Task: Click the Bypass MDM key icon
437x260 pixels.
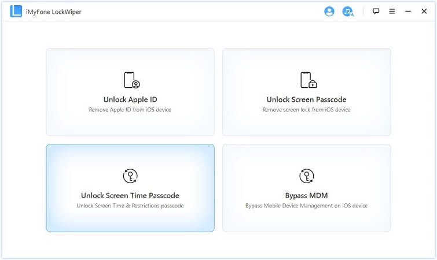Action: click(x=306, y=176)
